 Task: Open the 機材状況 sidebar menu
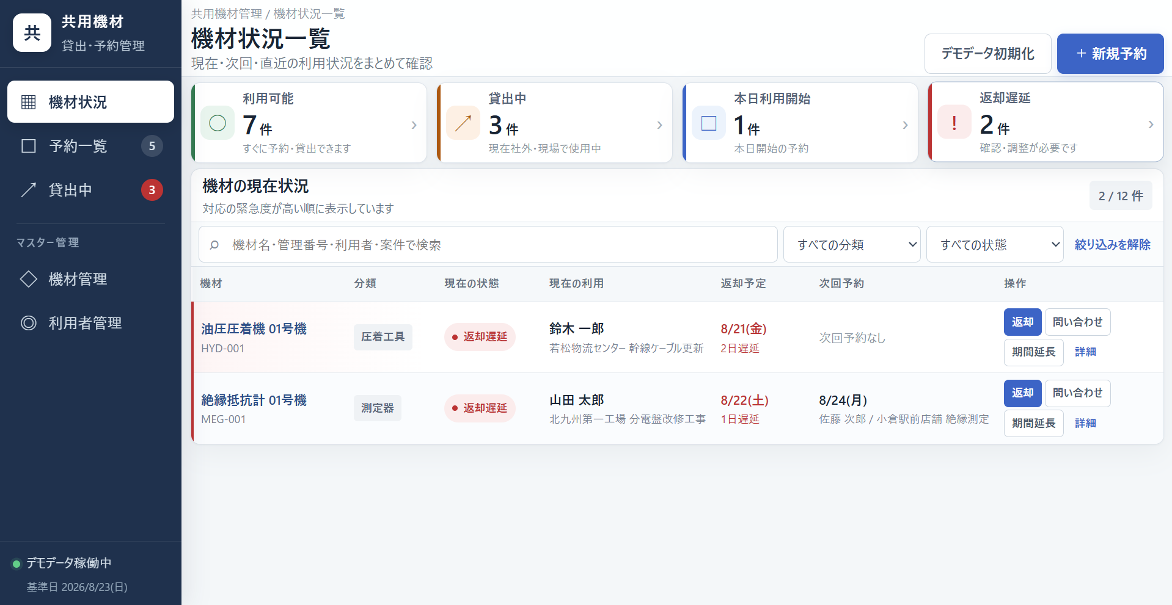coord(90,102)
